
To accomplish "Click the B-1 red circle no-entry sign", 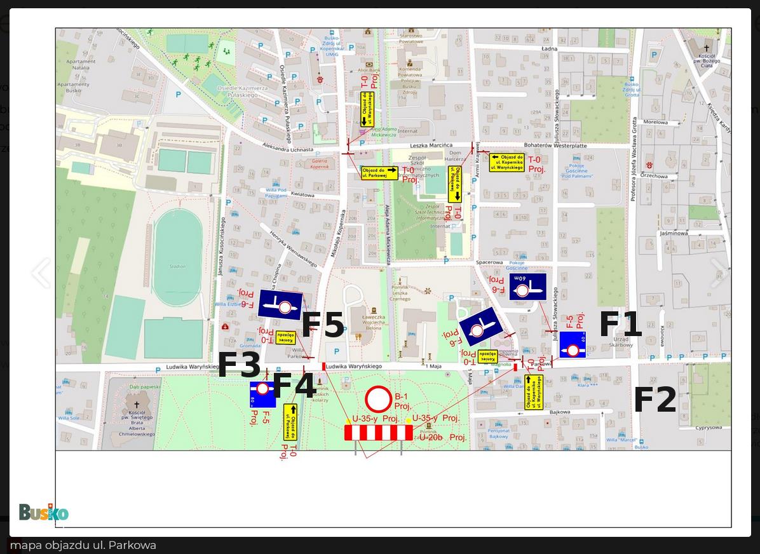I will point(378,399).
